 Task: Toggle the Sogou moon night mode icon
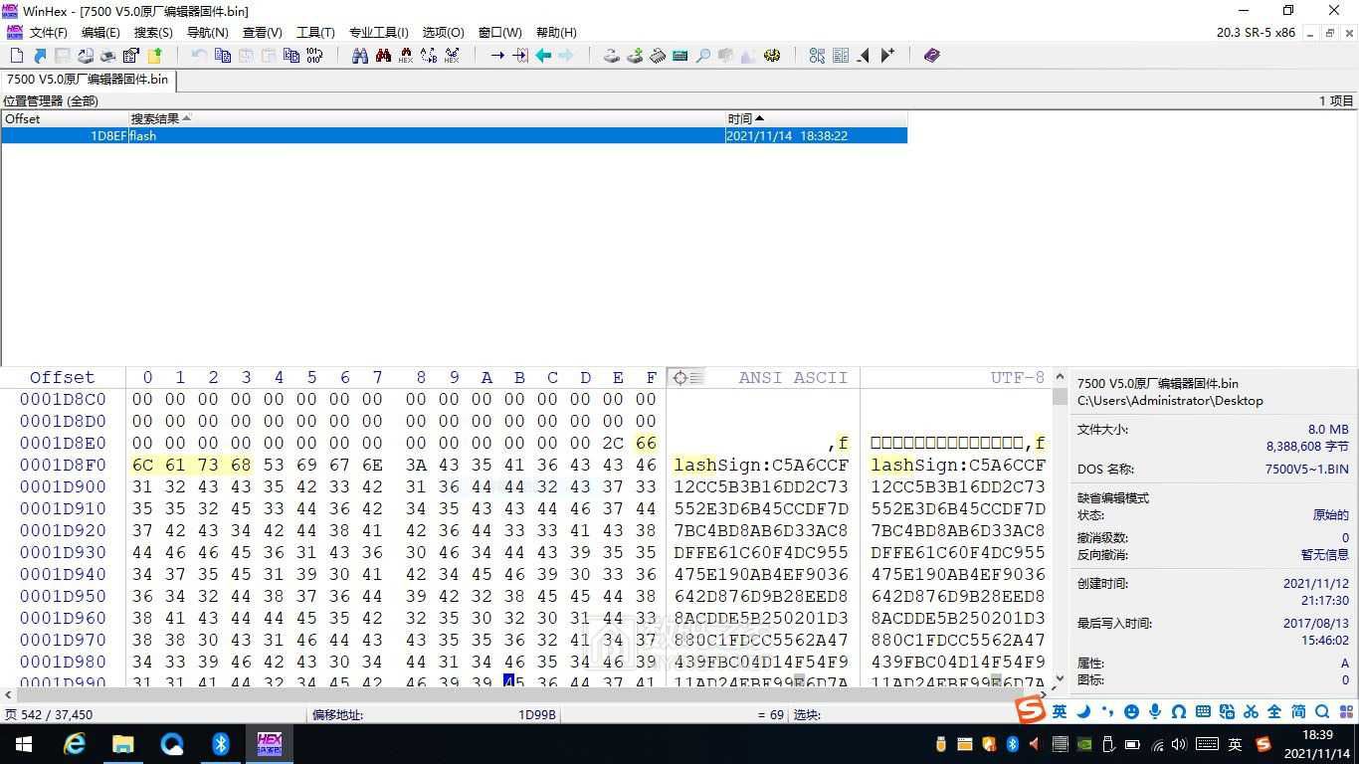click(1083, 711)
